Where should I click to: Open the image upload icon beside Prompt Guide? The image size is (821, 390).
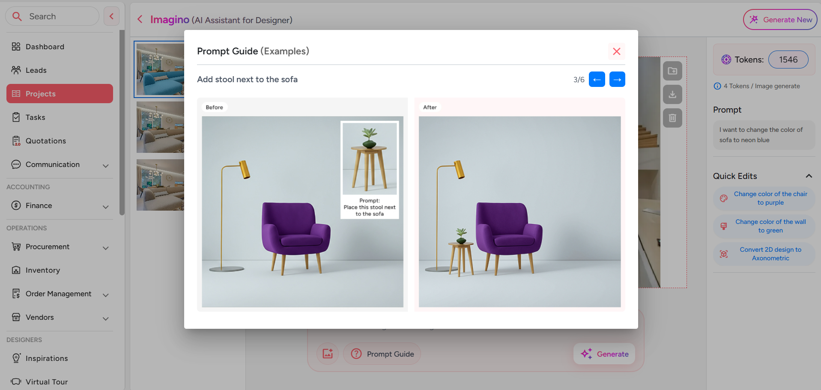click(327, 354)
